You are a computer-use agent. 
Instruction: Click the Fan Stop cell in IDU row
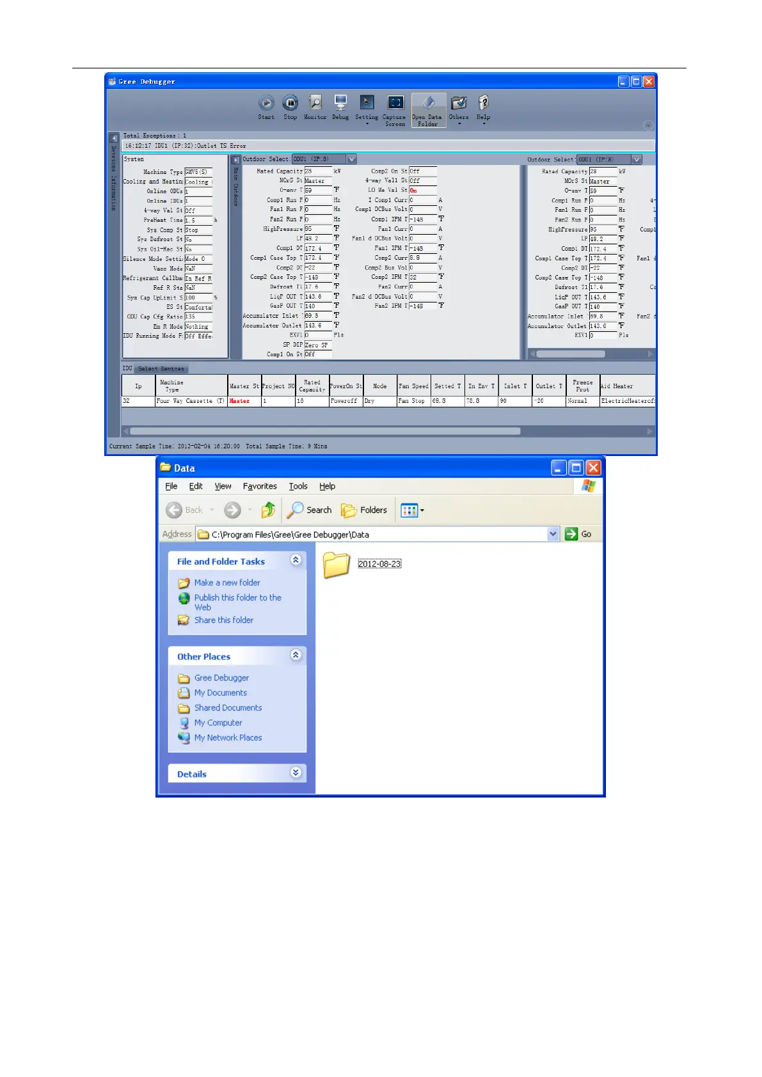pos(413,401)
